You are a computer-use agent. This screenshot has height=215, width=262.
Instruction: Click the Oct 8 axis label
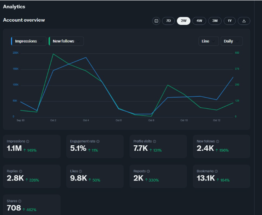pyautogui.click(x=151, y=120)
